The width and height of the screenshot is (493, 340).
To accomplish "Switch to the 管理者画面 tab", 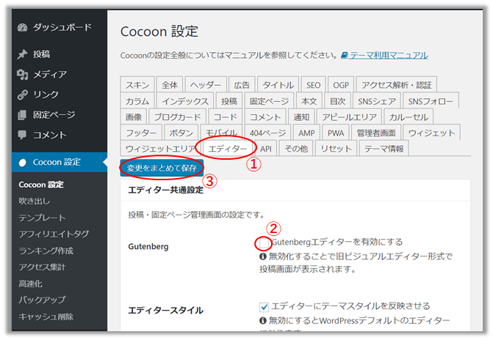I will tap(376, 133).
